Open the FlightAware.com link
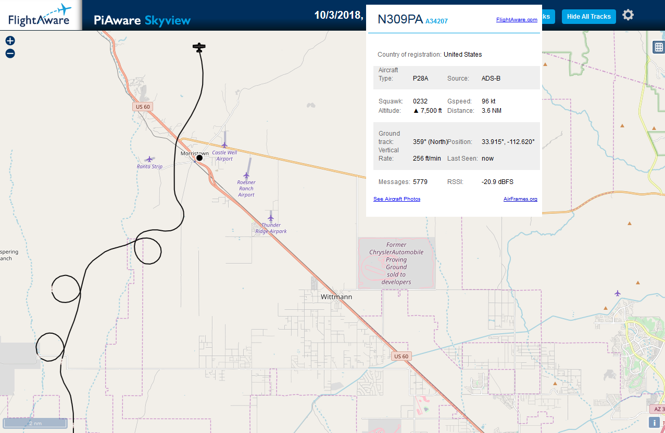This screenshot has height=433, width=665. [517, 20]
